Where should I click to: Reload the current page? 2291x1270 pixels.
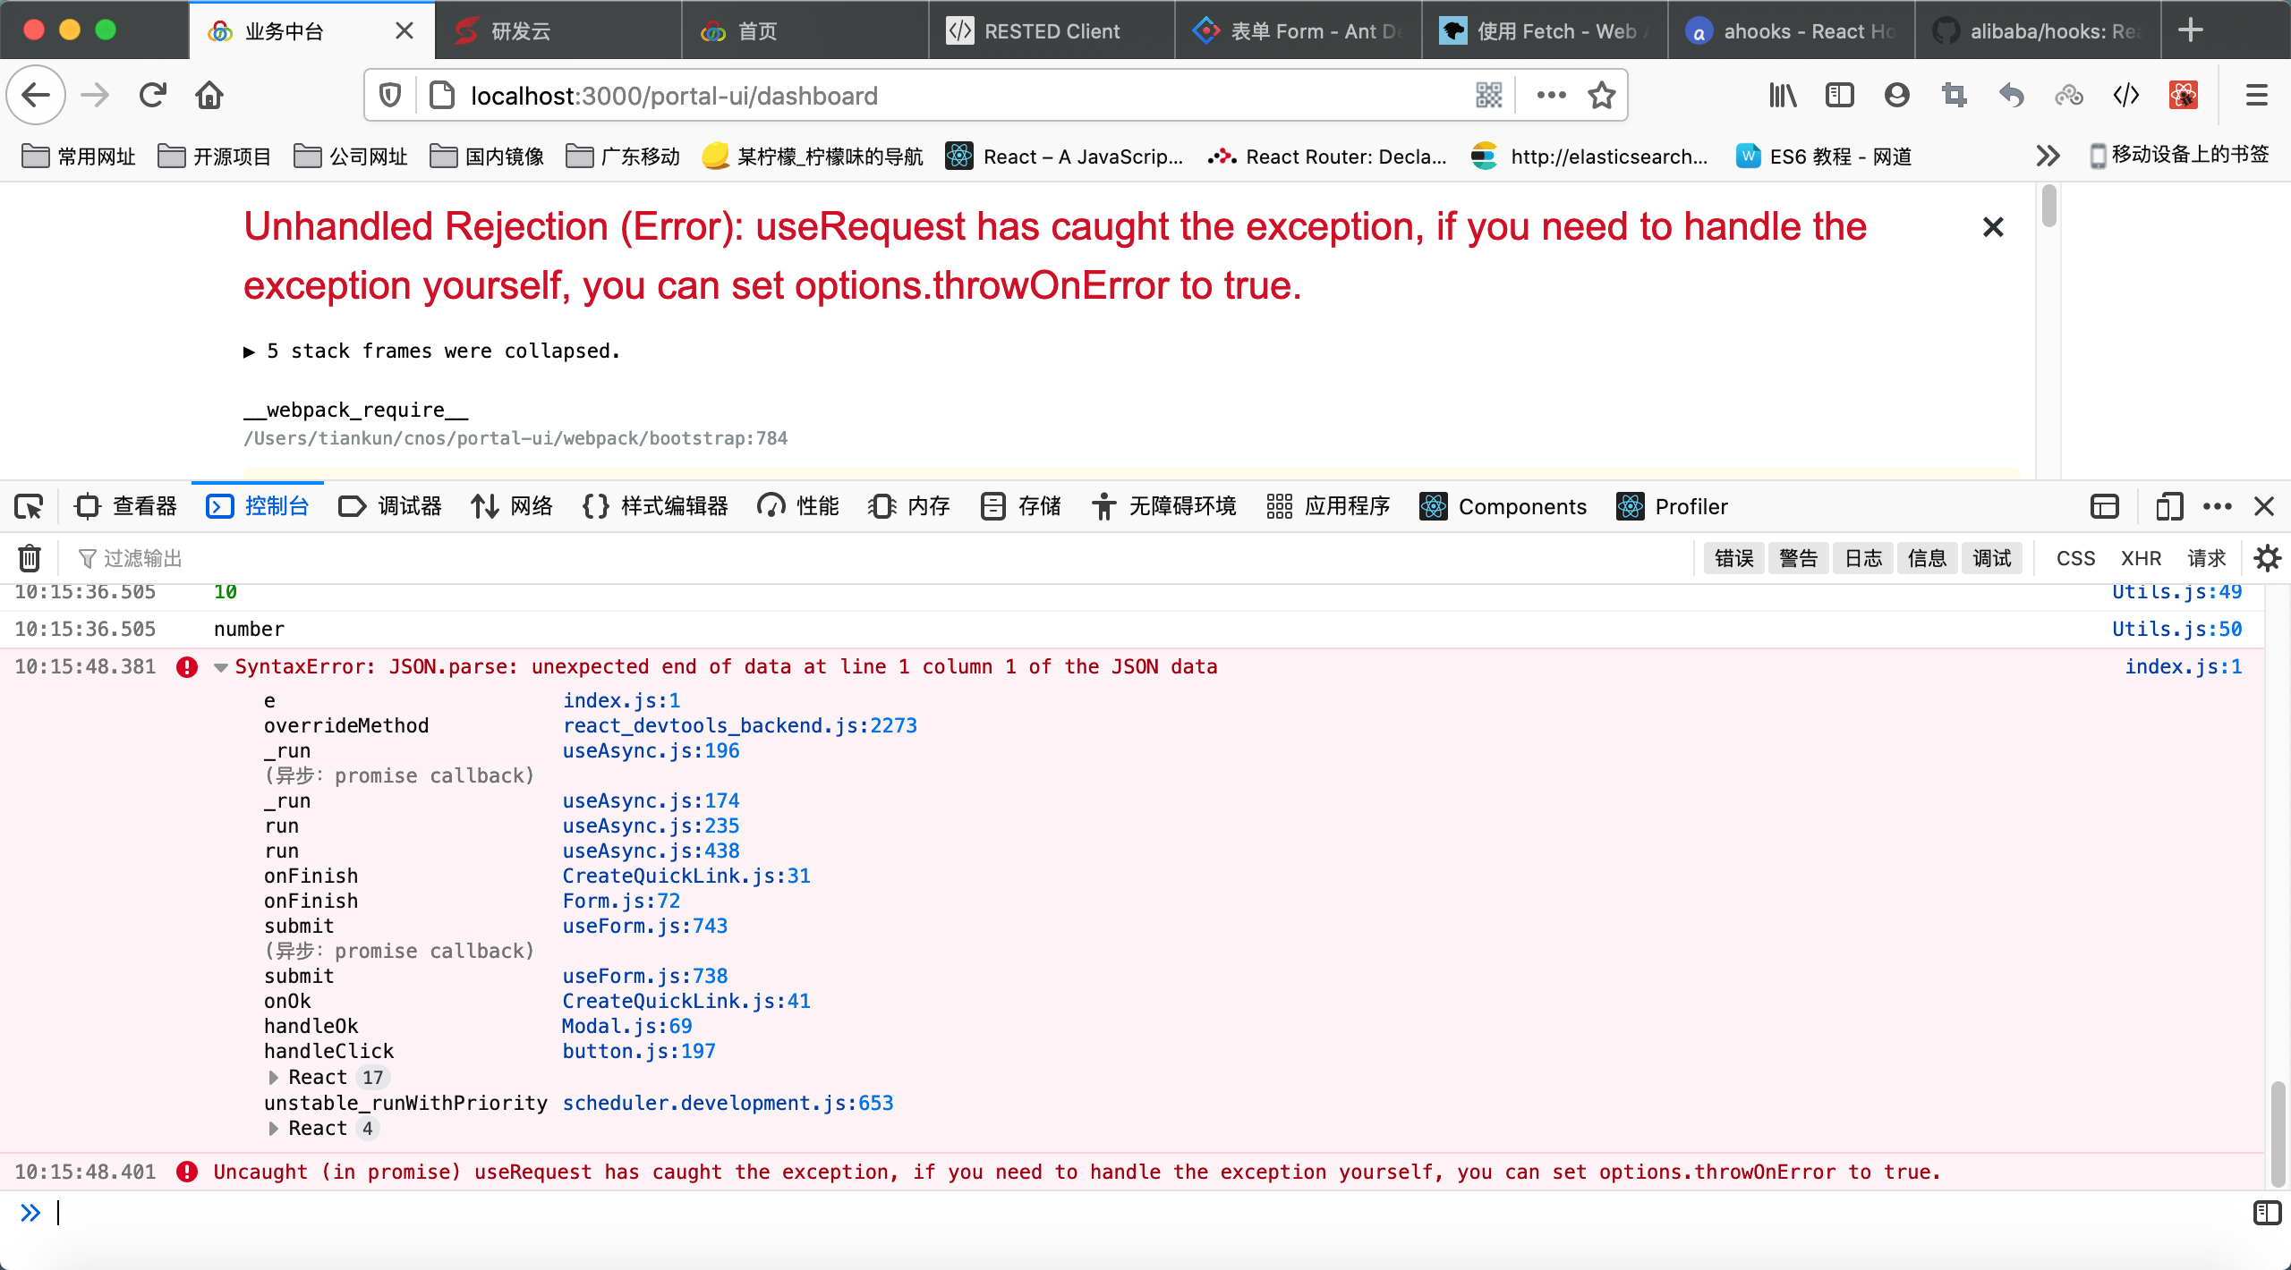[x=151, y=95]
